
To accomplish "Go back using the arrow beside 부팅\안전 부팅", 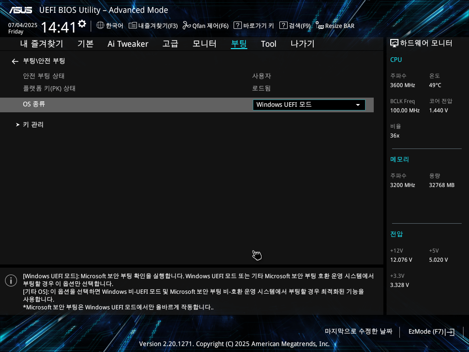I will [x=15, y=61].
